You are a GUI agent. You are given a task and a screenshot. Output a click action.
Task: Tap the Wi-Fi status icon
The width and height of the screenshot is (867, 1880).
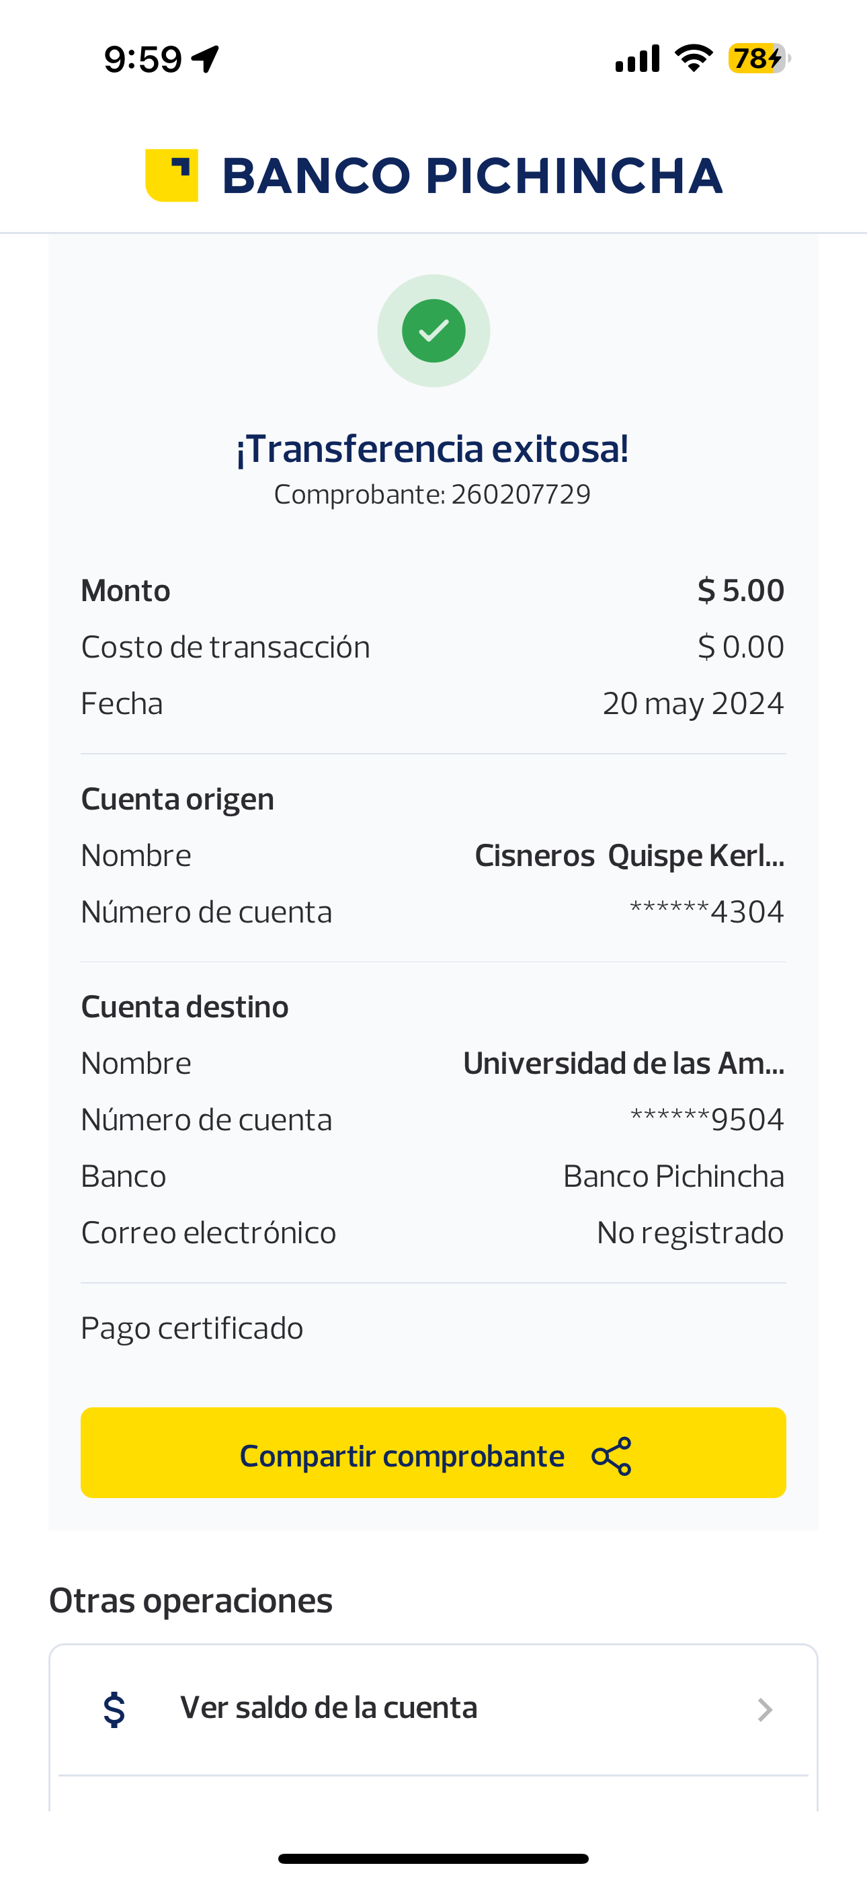pyautogui.click(x=694, y=58)
